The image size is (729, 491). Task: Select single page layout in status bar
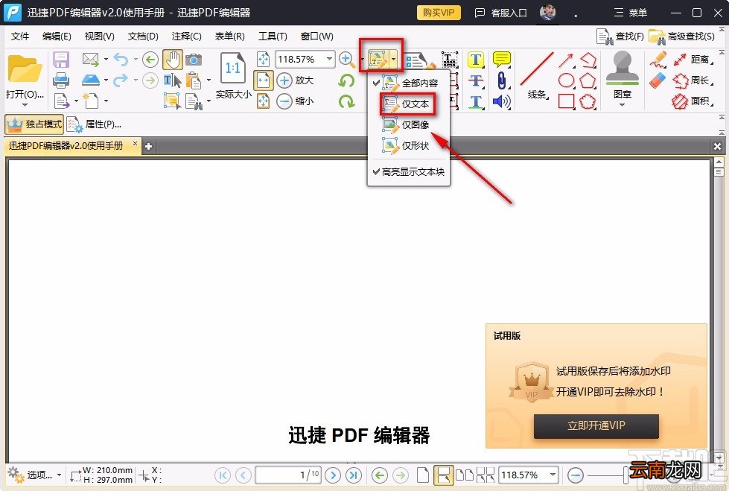(x=423, y=475)
